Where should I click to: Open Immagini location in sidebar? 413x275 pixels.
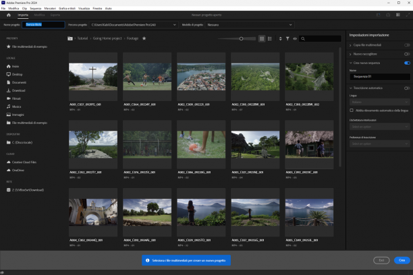[x=15, y=115]
